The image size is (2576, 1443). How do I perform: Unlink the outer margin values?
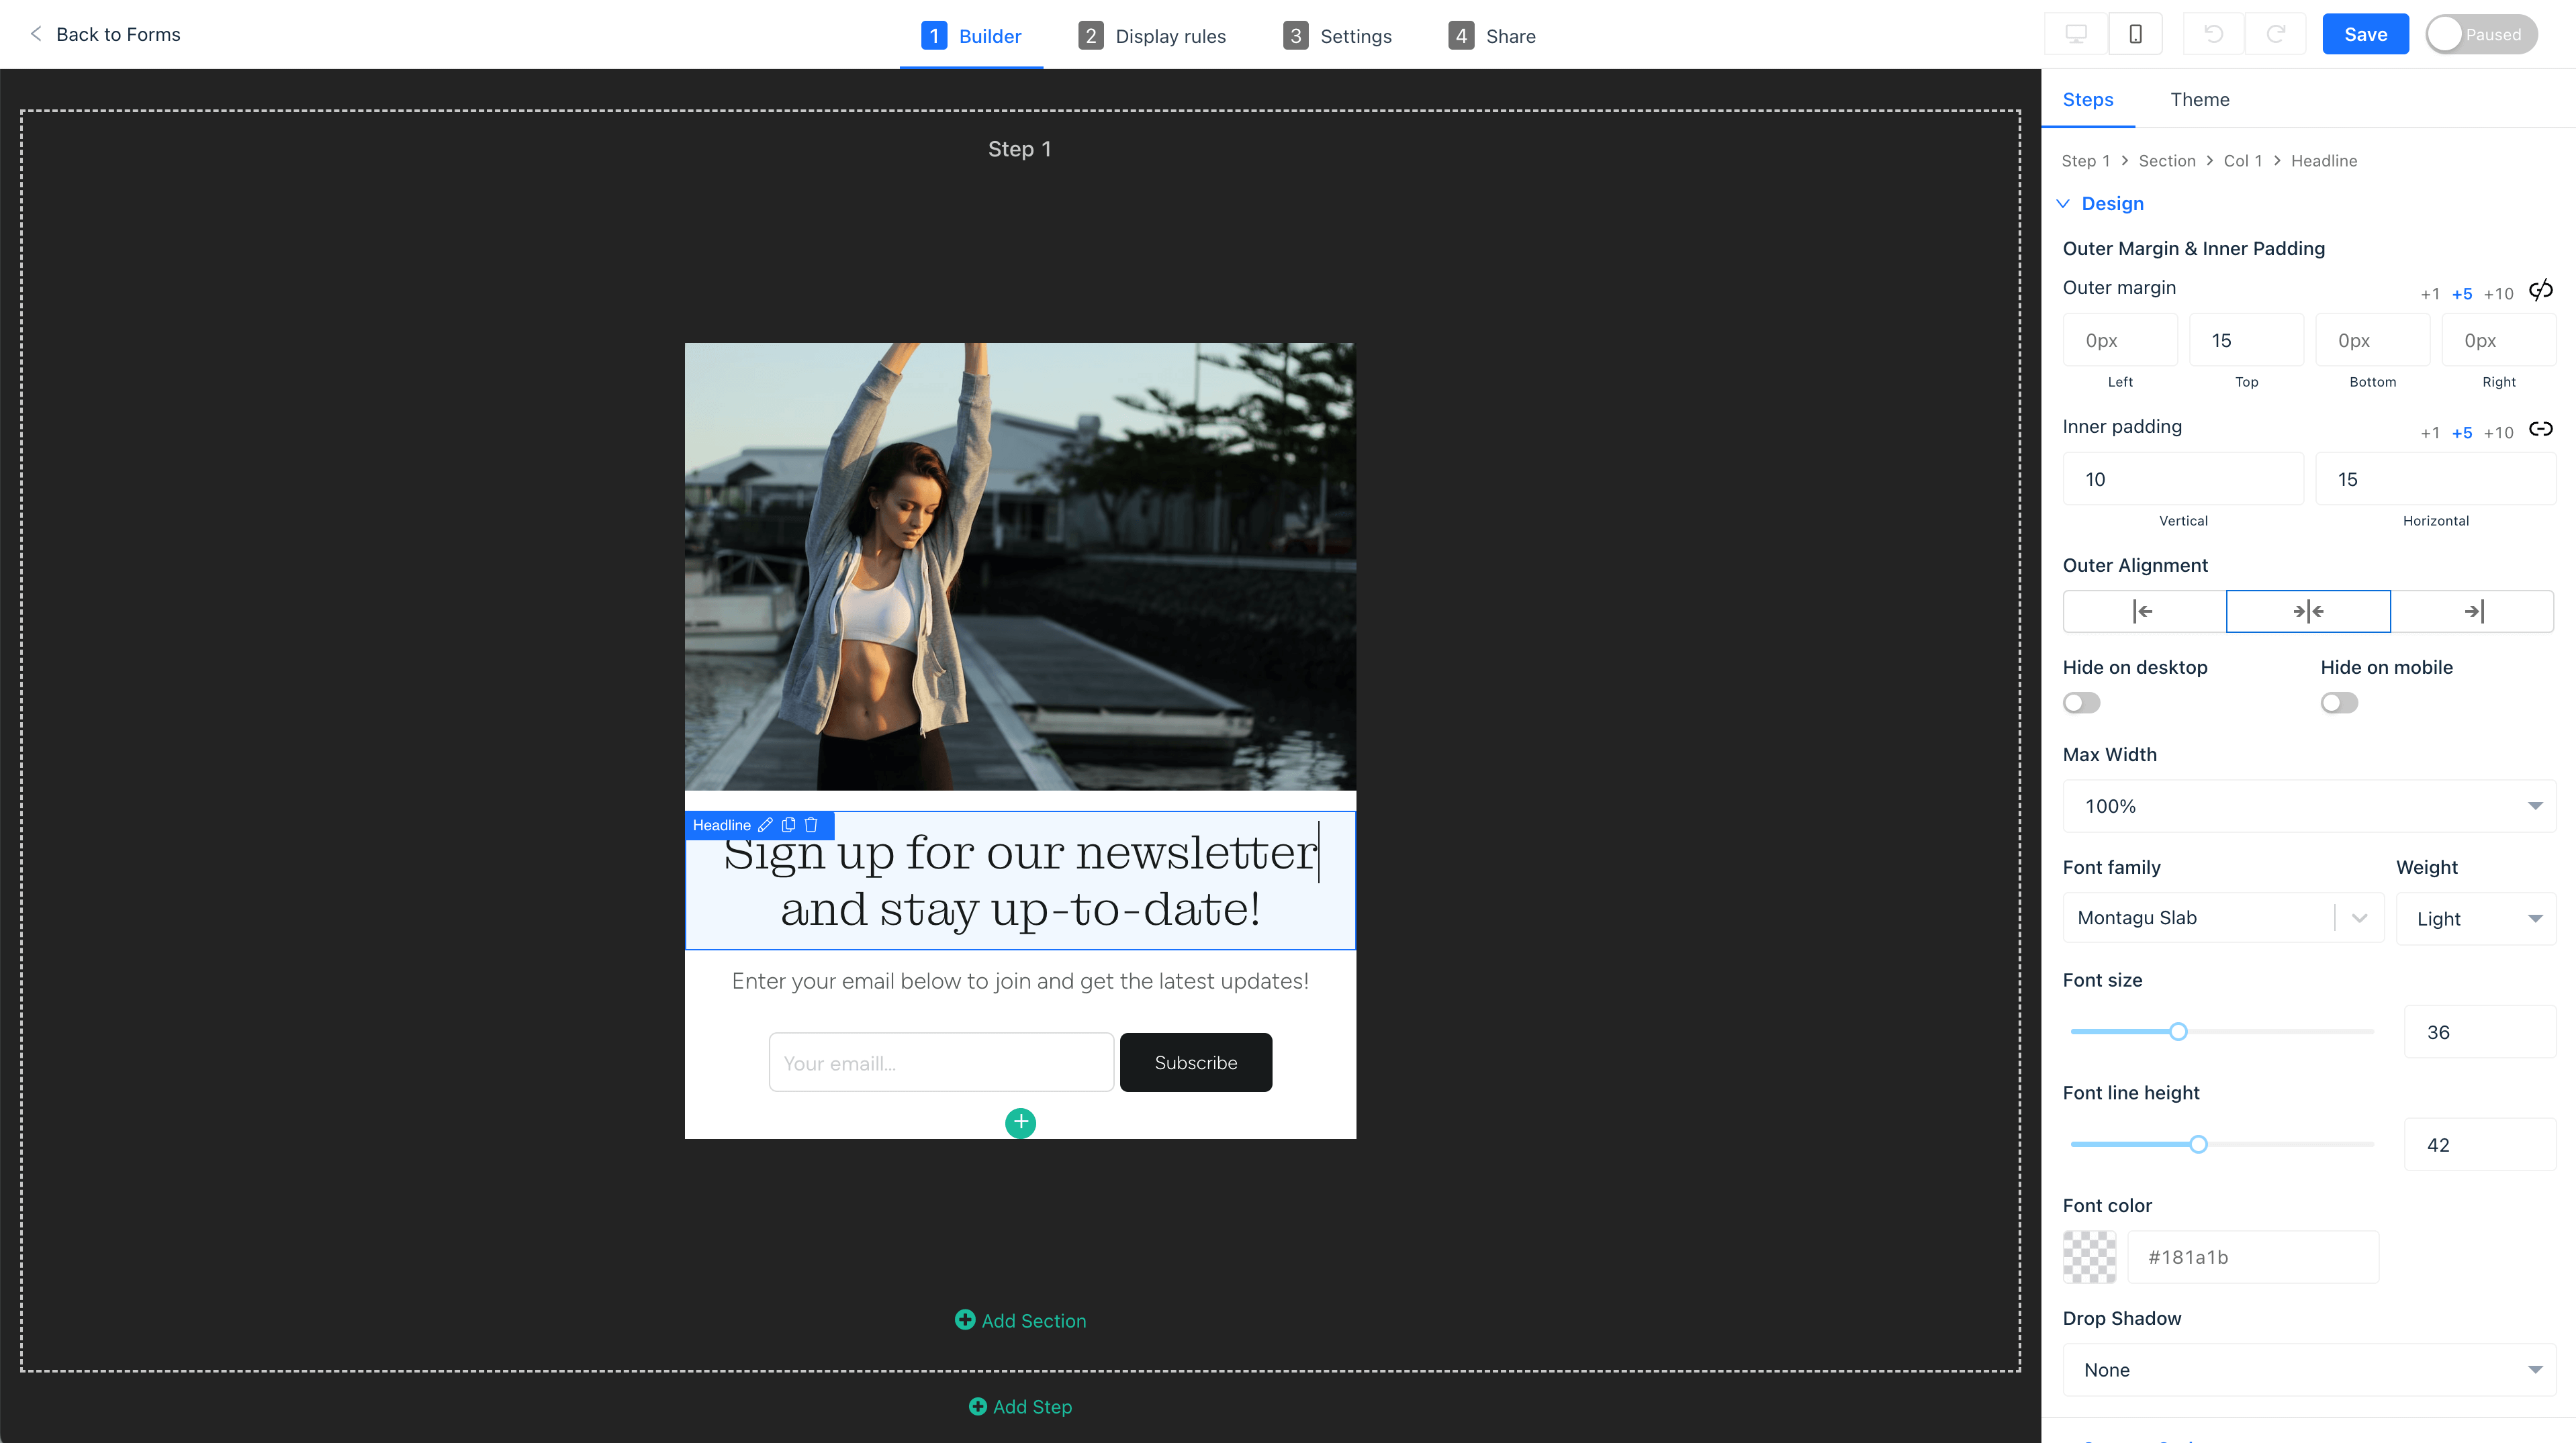2541,291
